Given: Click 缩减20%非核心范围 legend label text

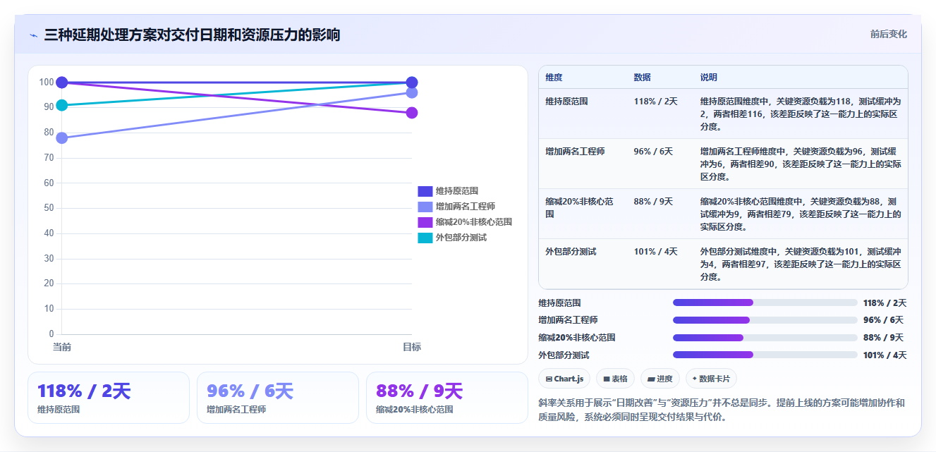Looking at the screenshot, I should pyautogui.click(x=474, y=222).
